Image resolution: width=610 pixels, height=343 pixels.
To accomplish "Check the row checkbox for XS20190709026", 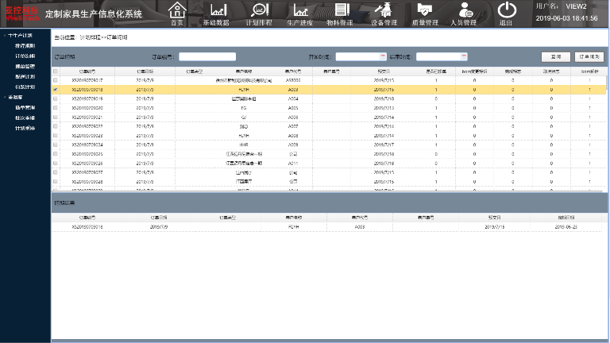I will coord(56,164).
